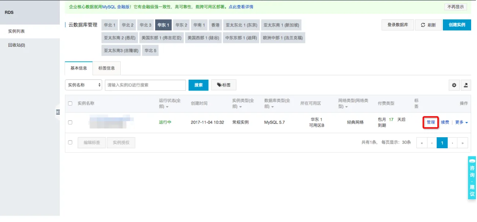
Task: Select the 亚太东南 1 (新加坡) region
Action: click(281, 25)
